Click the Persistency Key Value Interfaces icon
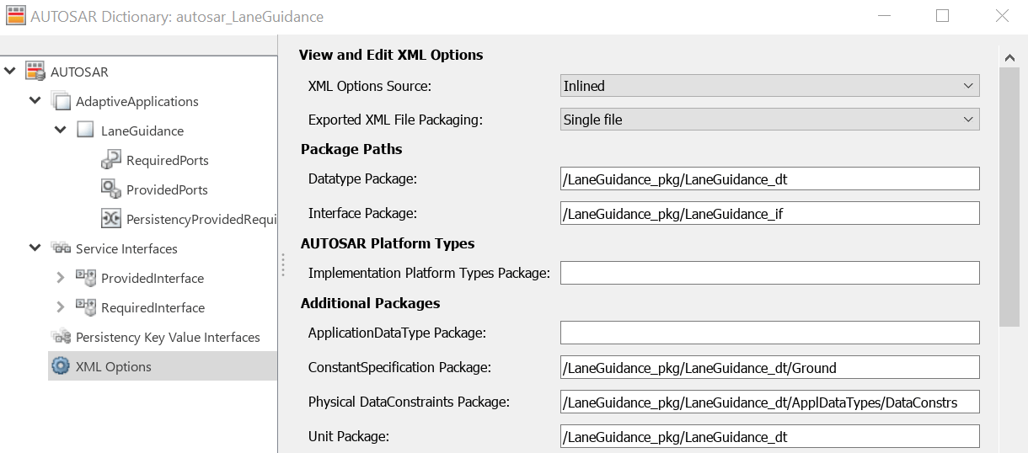1028x453 pixels. point(61,337)
